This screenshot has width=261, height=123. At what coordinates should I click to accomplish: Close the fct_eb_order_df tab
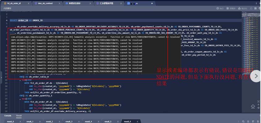coord(29,3)
